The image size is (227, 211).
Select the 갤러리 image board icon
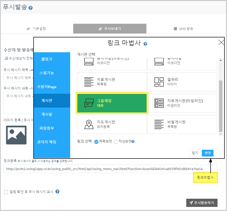(159, 82)
